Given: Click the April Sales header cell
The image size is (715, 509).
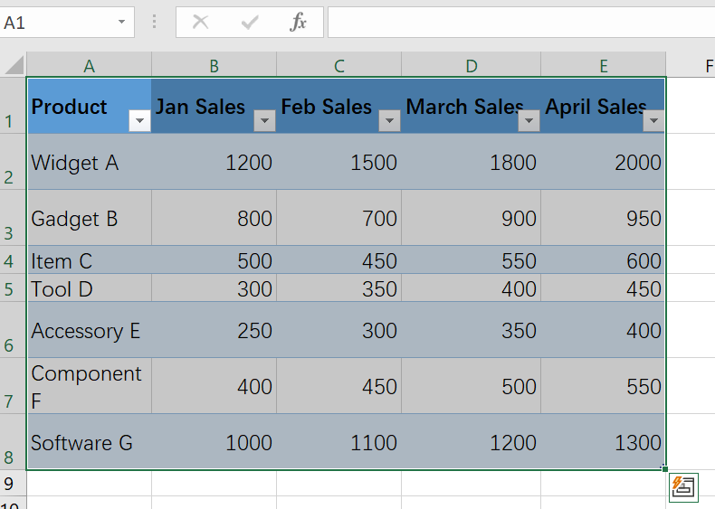Looking at the screenshot, I should click(603, 106).
